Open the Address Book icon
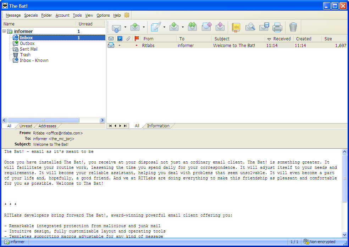 tap(236, 28)
